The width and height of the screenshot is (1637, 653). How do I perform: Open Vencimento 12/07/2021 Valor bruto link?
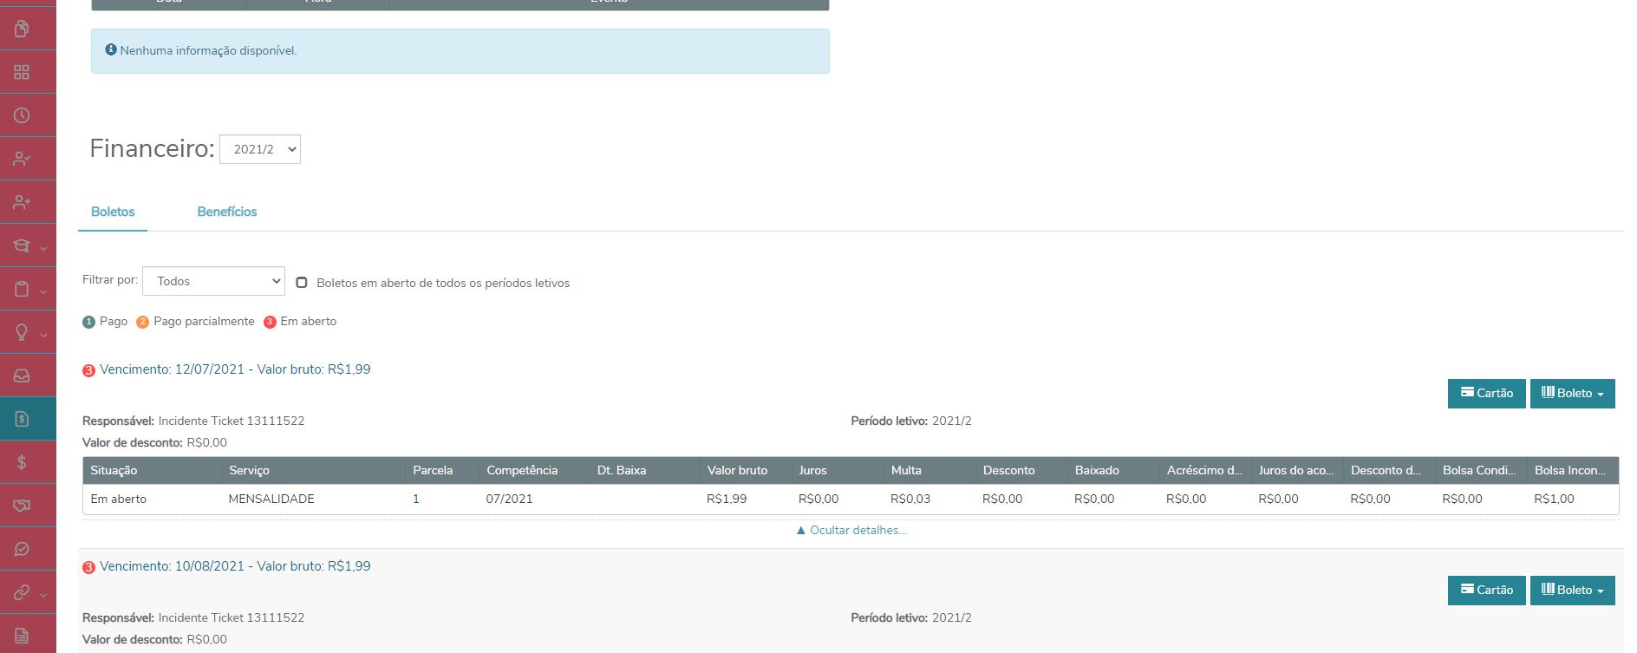(235, 369)
